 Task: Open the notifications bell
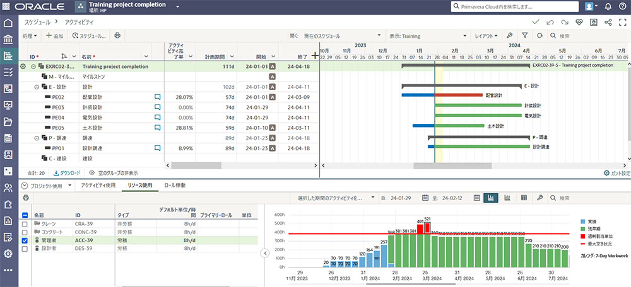(608, 7)
